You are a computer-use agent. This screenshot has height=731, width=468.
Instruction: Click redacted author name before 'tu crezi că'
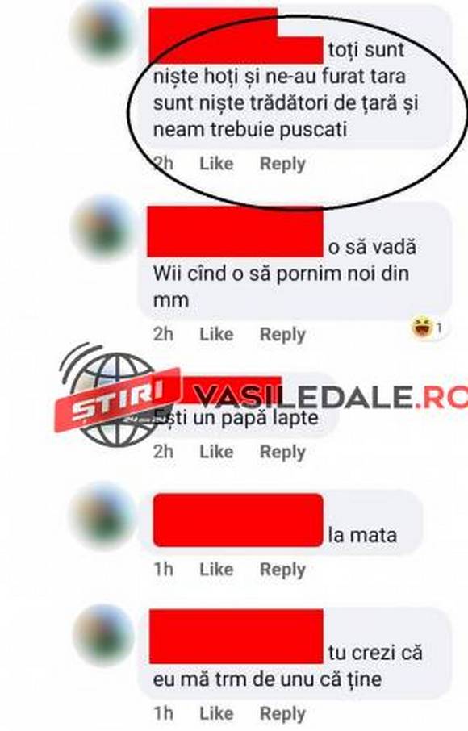click(x=236, y=636)
